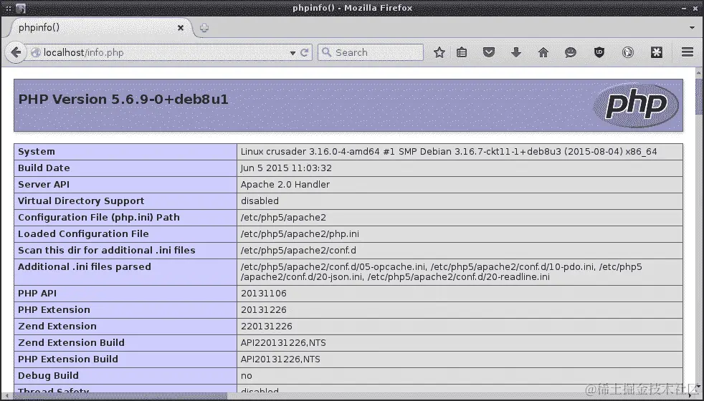
Task: Click the site identity globe icon
Action: pos(35,52)
